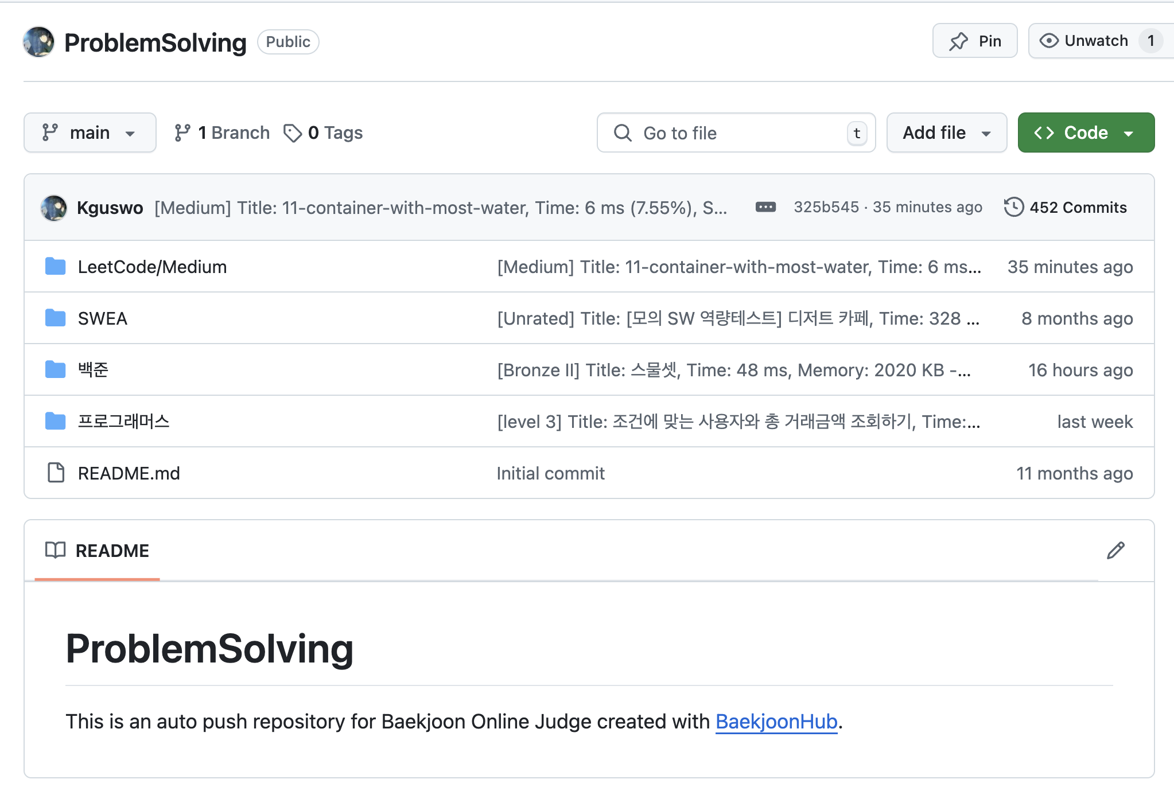Click the pencil icon to edit README
Screen dimensions: 1174x795
coord(1115,551)
